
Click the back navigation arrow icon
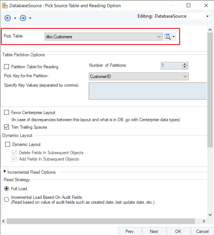8,18
